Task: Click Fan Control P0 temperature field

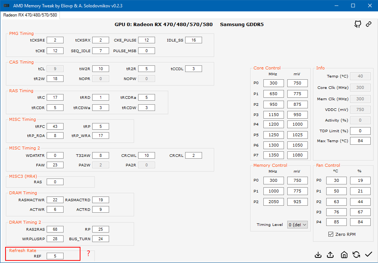Action: 336,181
